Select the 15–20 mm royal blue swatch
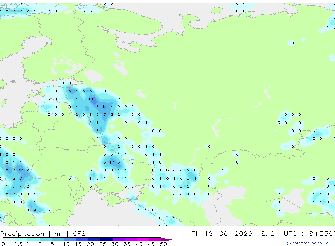This screenshot has height=246, width=335. (x=82, y=239)
